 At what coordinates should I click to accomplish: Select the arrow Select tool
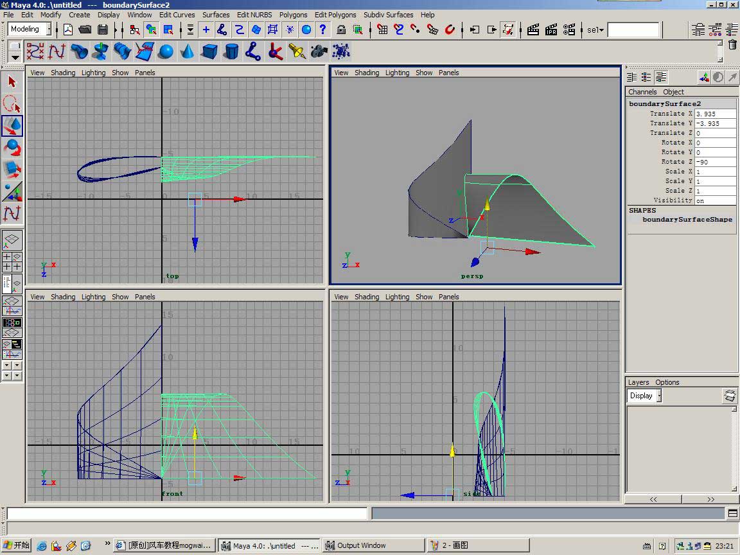coord(12,82)
